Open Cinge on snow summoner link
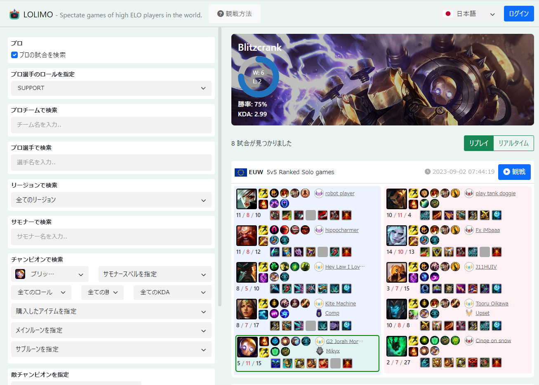 point(493,340)
